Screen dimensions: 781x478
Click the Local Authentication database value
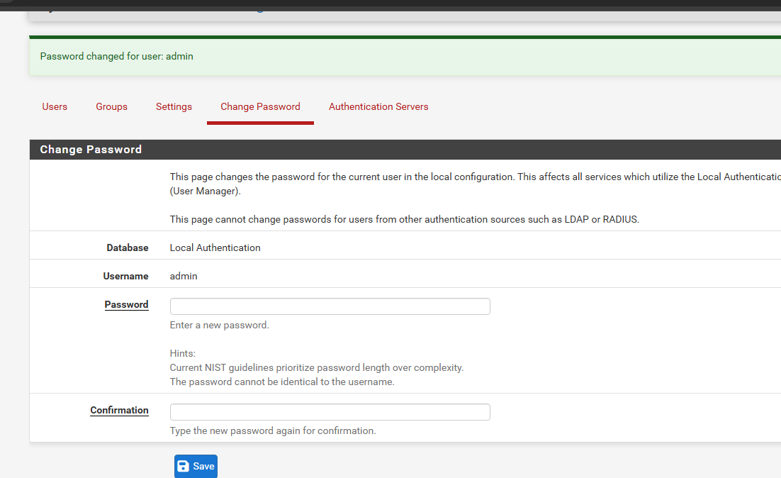215,248
